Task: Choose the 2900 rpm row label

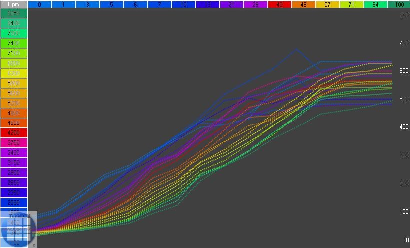Action: (x=14, y=173)
